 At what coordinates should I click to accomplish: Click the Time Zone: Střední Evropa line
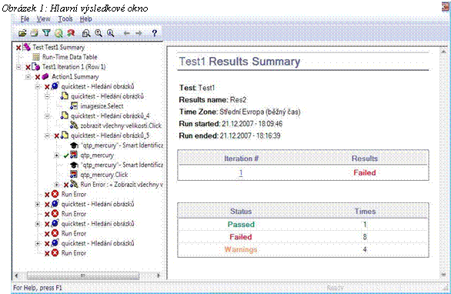pyautogui.click(x=239, y=112)
